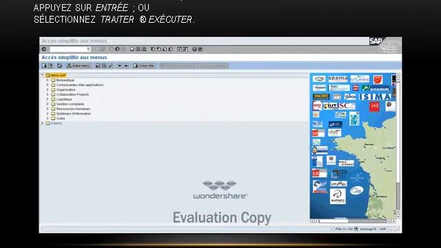Select the Bureautique tree item
The image size is (441, 248).
(65, 80)
